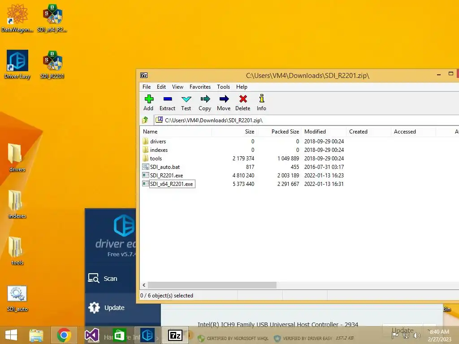Open Visual Studio from the taskbar
The height and width of the screenshot is (344, 459).
(91, 335)
